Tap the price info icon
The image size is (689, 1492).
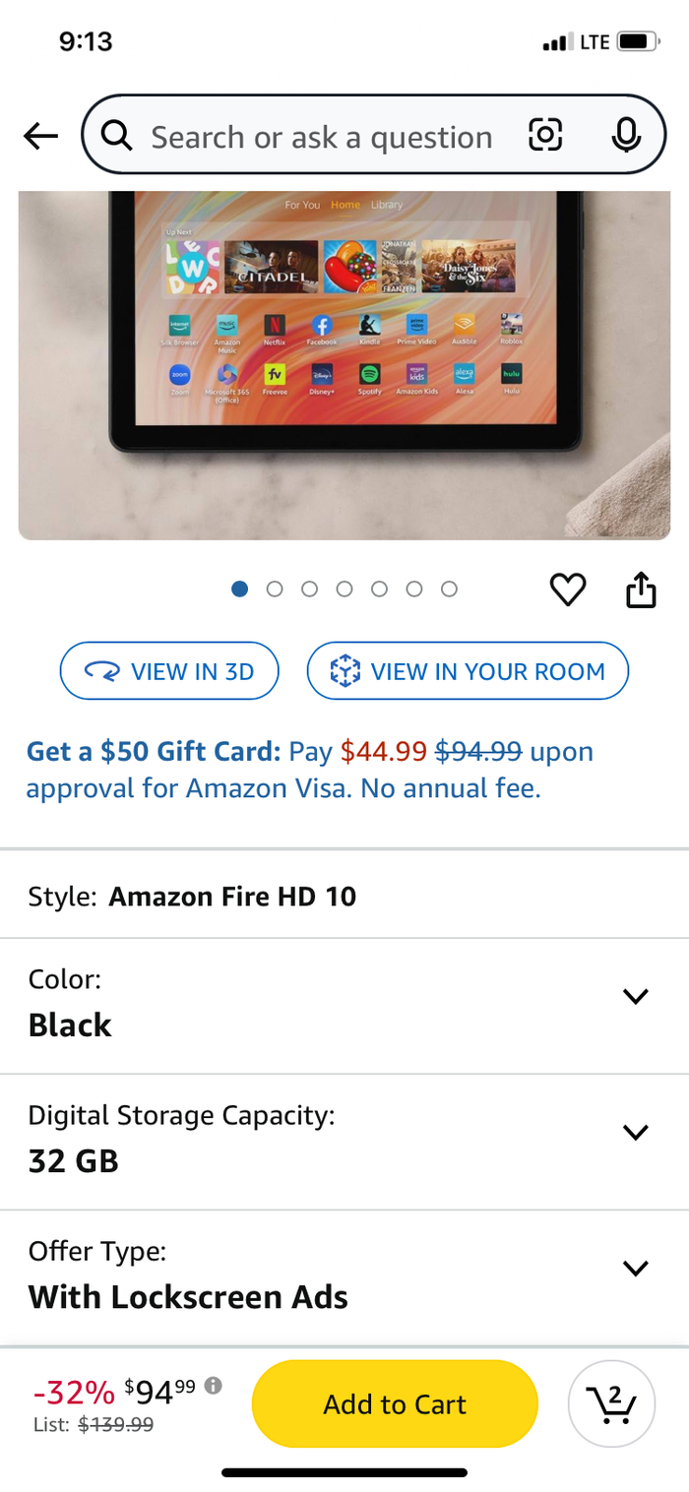click(213, 1386)
